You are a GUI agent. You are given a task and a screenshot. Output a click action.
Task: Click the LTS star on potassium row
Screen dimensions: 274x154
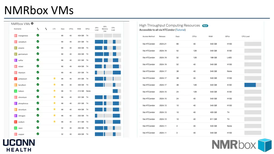[55, 78]
